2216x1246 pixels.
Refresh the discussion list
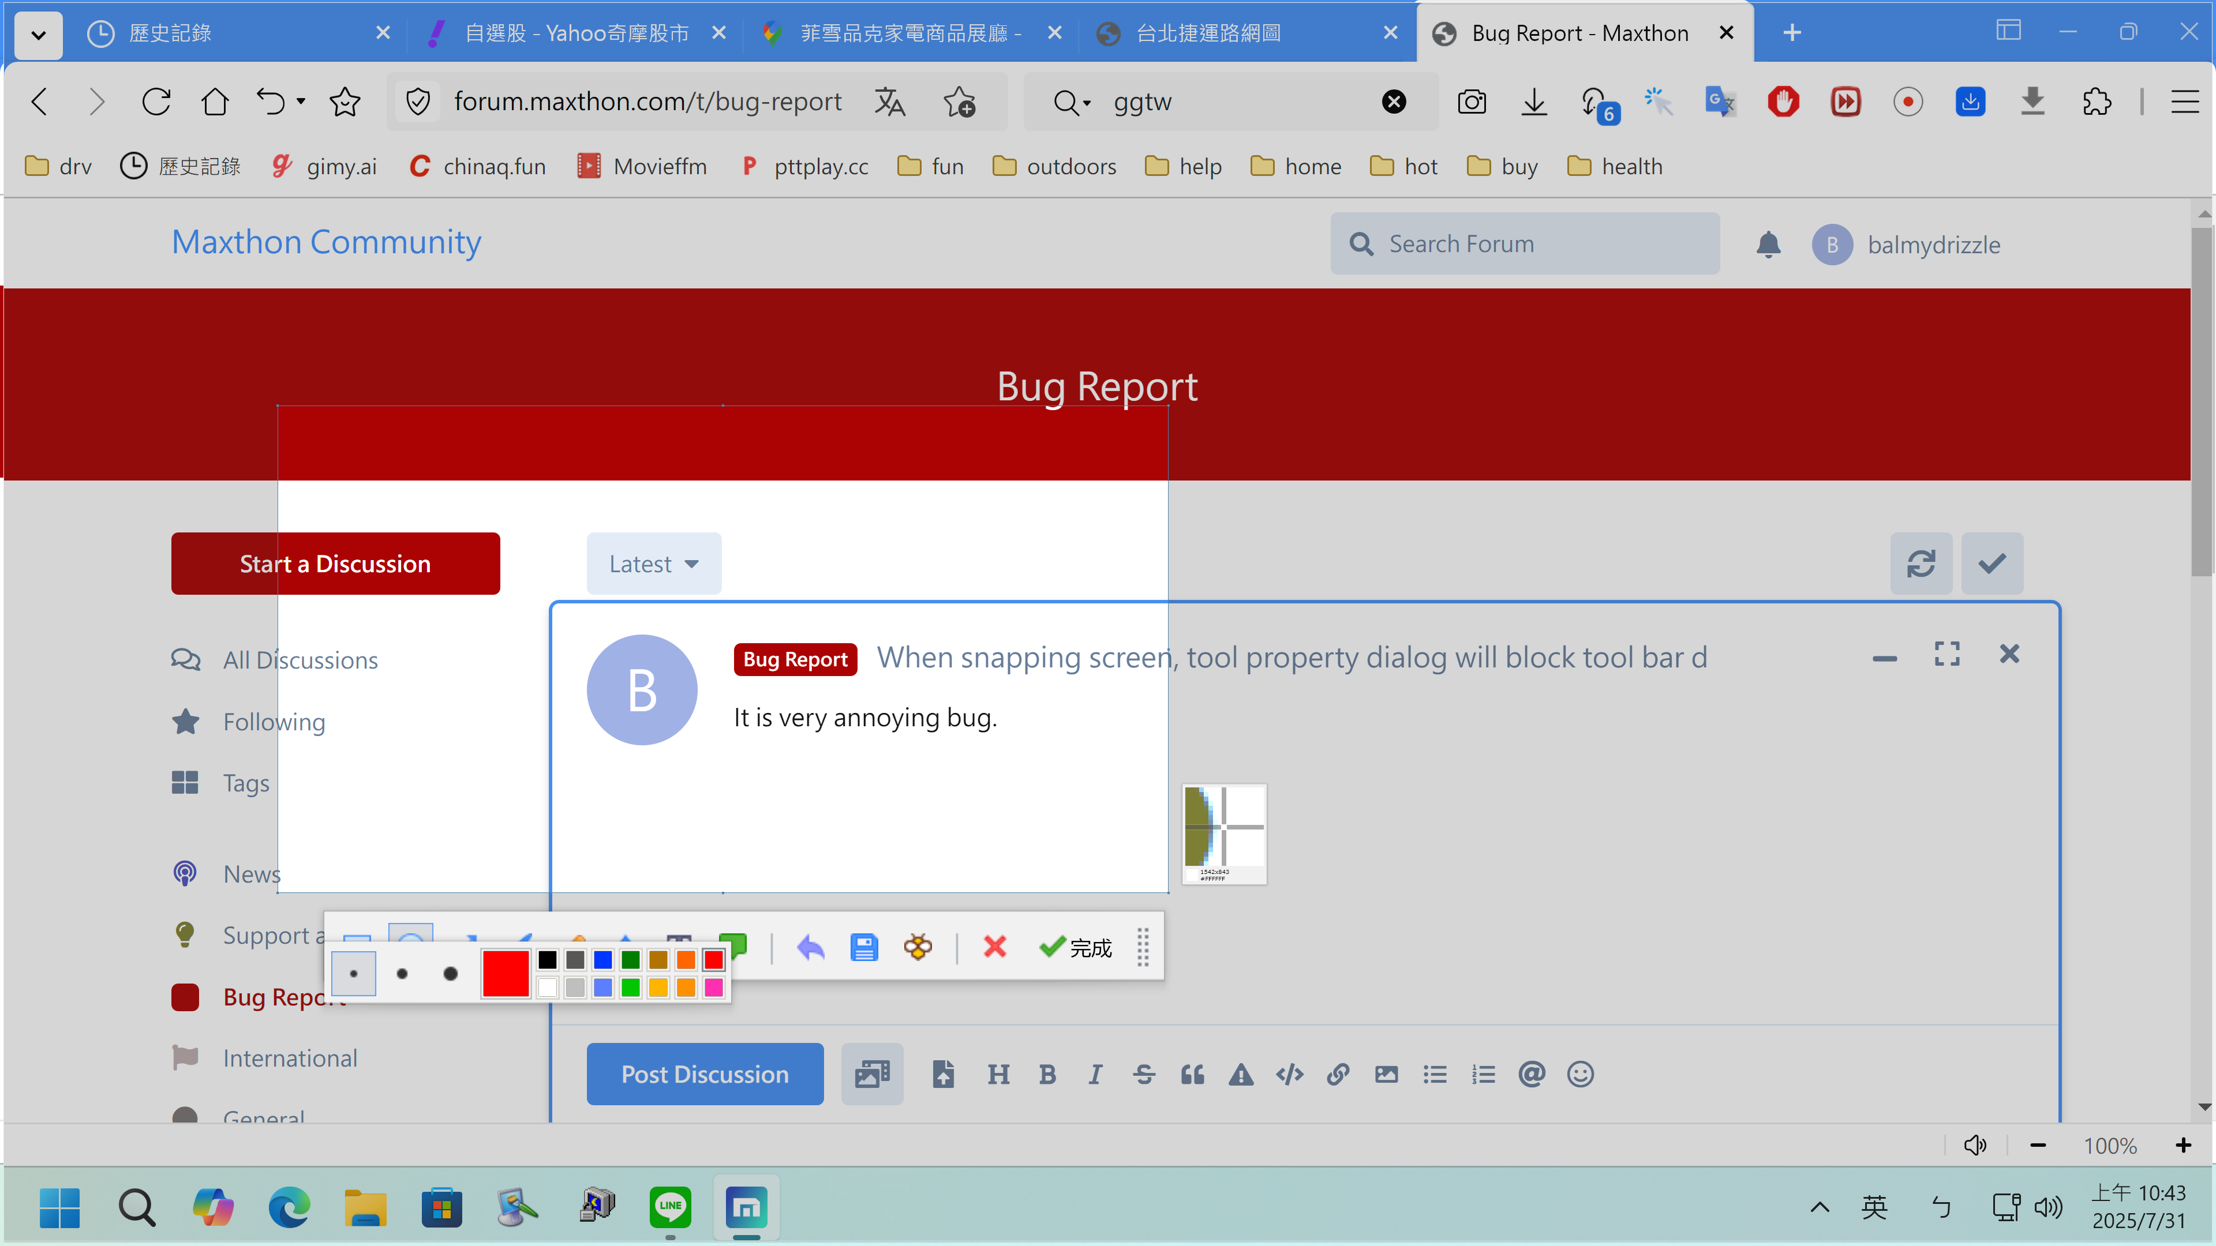click(1921, 563)
